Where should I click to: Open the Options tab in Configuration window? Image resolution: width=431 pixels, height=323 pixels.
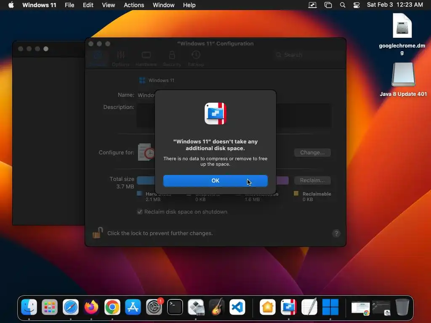click(121, 58)
